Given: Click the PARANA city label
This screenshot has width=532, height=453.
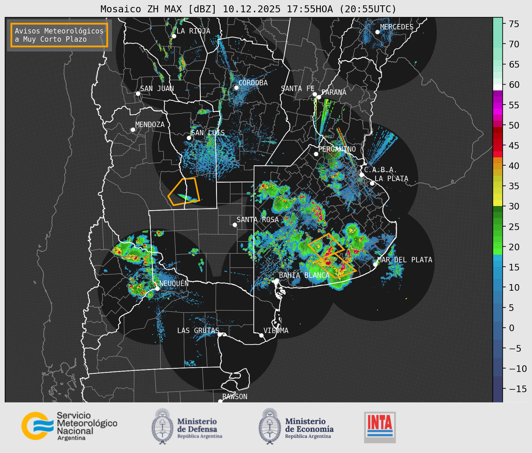Looking at the screenshot, I should point(334,92).
